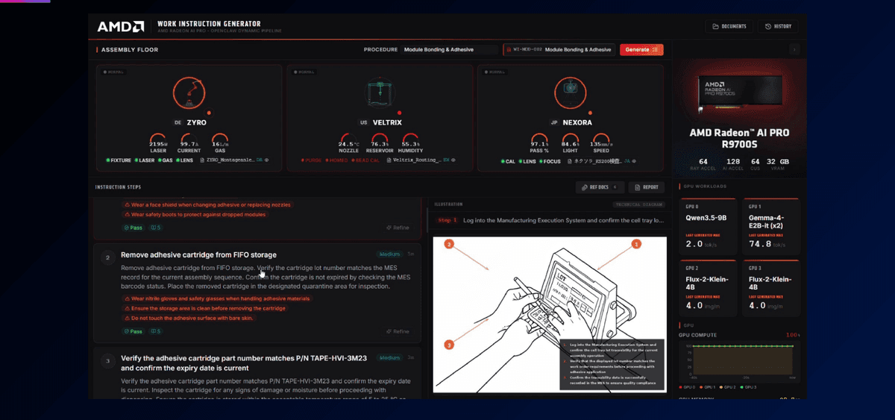This screenshot has height=420, width=895.
Task: Click the Generate button
Action: tap(641, 49)
